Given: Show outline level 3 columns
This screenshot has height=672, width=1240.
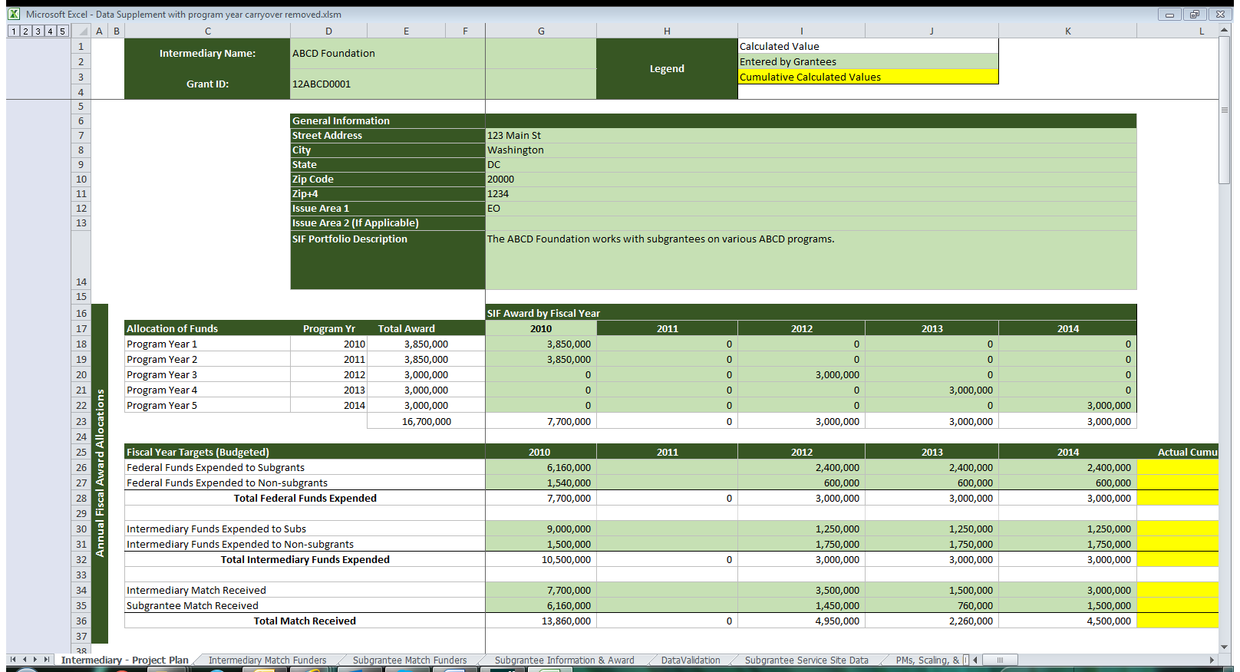Looking at the screenshot, I should [38, 31].
